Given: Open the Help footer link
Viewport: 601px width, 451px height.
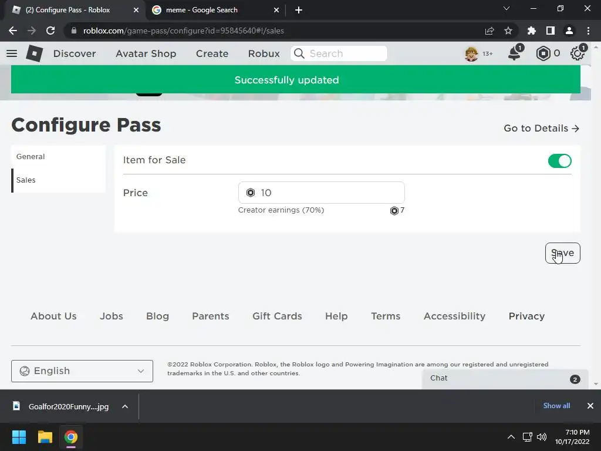Looking at the screenshot, I should point(336,316).
